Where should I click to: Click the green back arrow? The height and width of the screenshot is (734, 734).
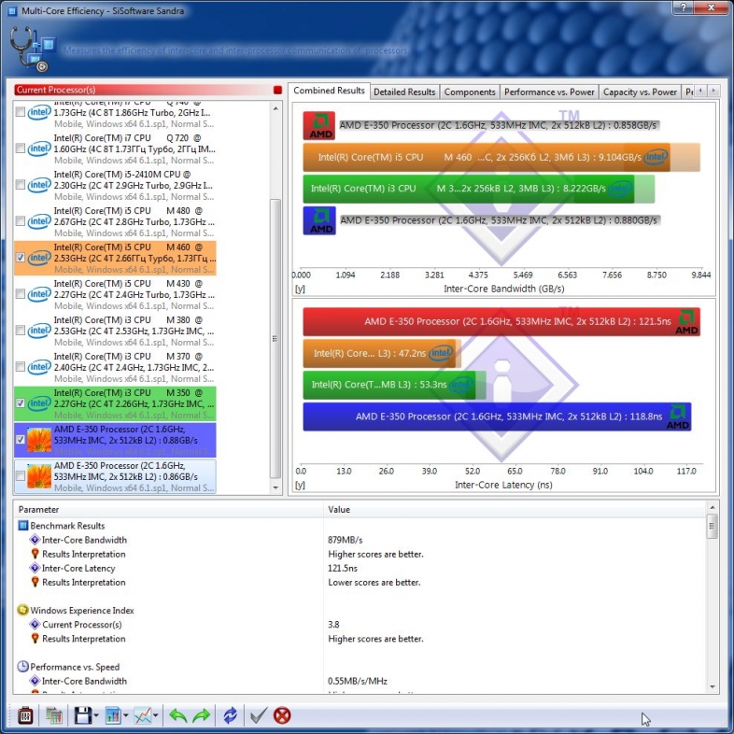[177, 715]
